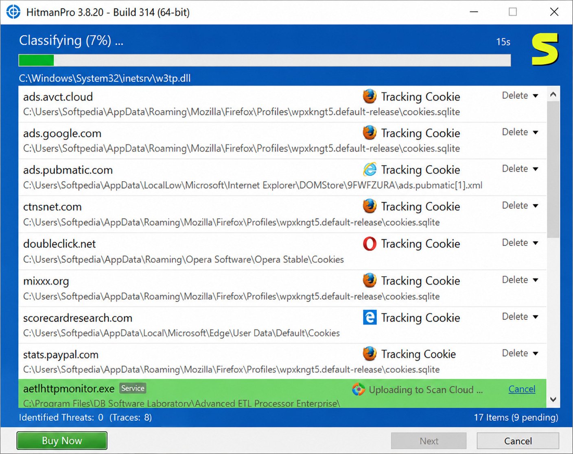Click scrollbar down arrow in results list
573x454 pixels.
[x=553, y=399]
